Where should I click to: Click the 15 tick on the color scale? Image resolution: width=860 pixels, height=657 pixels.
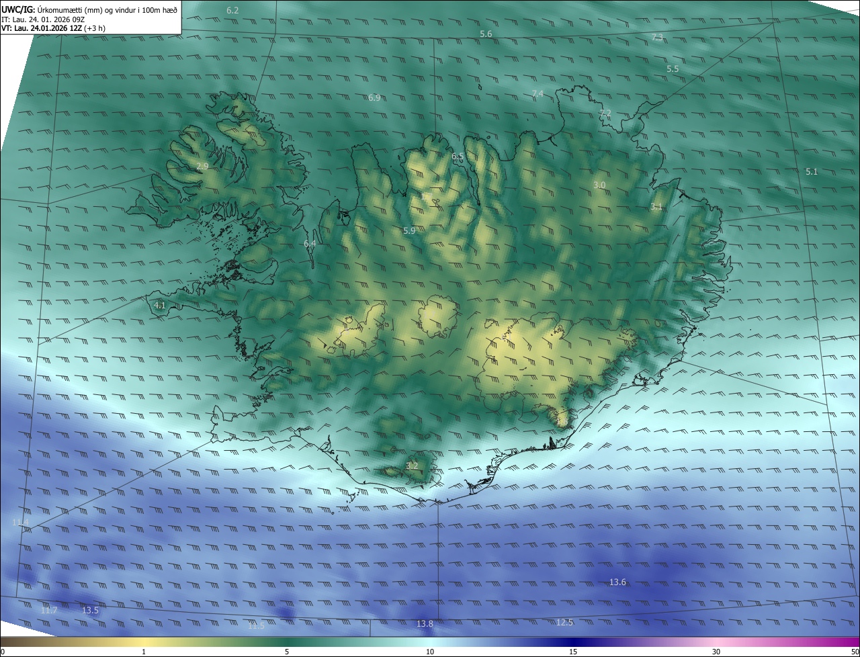(573, 652)
